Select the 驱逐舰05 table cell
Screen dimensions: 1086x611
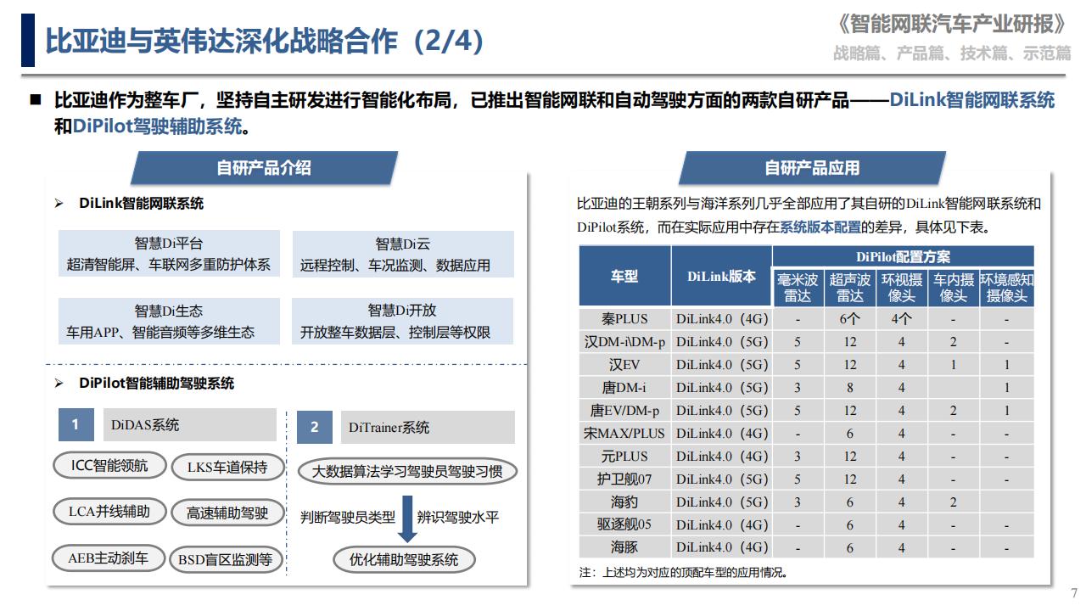[624, 525]
